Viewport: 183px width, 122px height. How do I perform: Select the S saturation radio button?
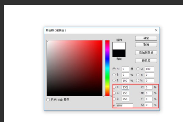[114, 75]
